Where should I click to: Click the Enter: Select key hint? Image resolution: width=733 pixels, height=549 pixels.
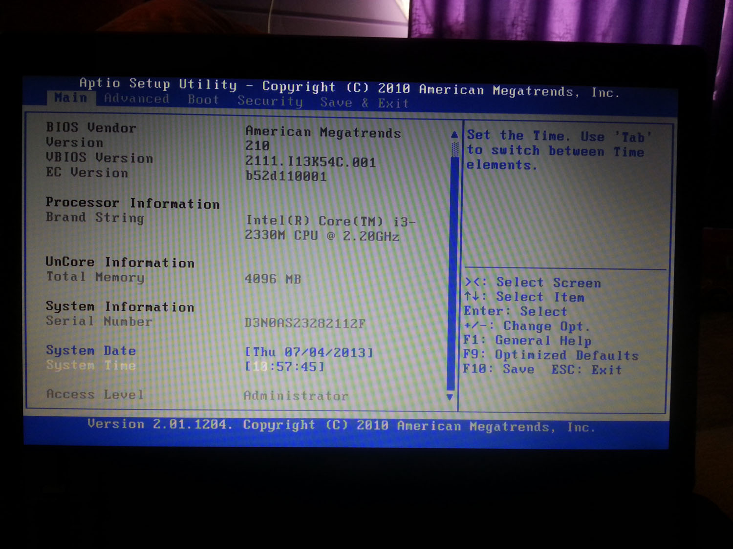(516, 311)
